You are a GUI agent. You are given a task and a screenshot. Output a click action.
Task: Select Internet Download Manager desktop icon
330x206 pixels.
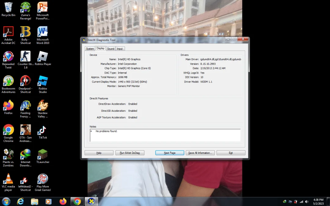(25, 158)
